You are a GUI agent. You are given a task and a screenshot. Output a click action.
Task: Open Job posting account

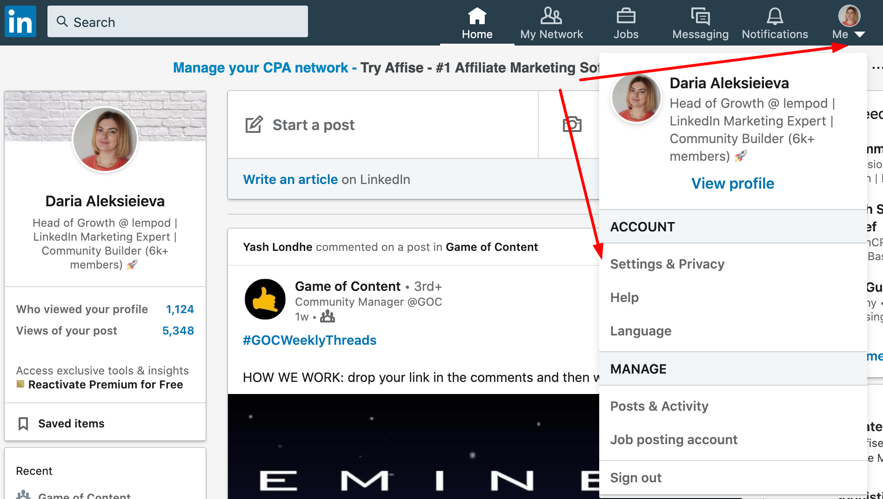point(674,440)
